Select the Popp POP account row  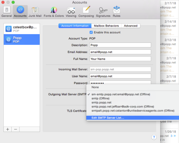pos(22,39)
